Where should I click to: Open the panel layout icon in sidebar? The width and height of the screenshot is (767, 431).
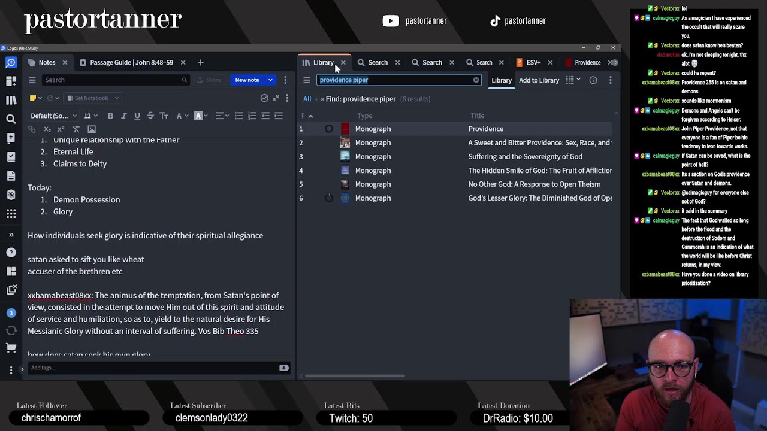tap(11, 271)
